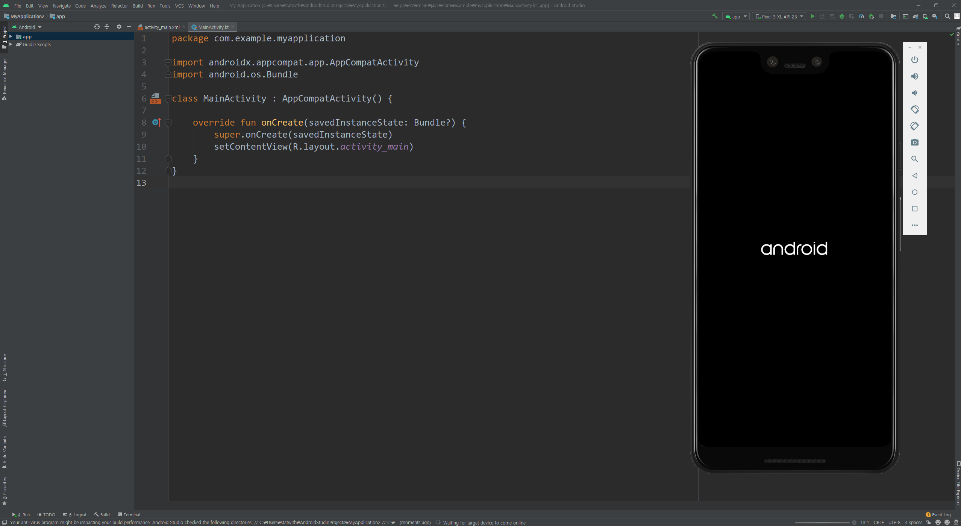Run the app with green play button

(812, 17)
